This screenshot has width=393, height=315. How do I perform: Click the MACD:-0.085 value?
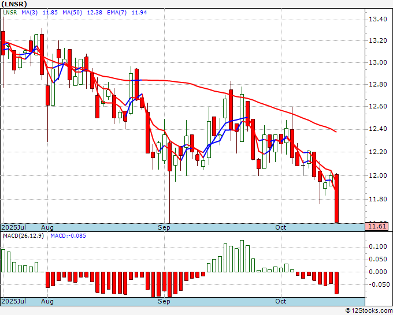click(x=68, y=236)
